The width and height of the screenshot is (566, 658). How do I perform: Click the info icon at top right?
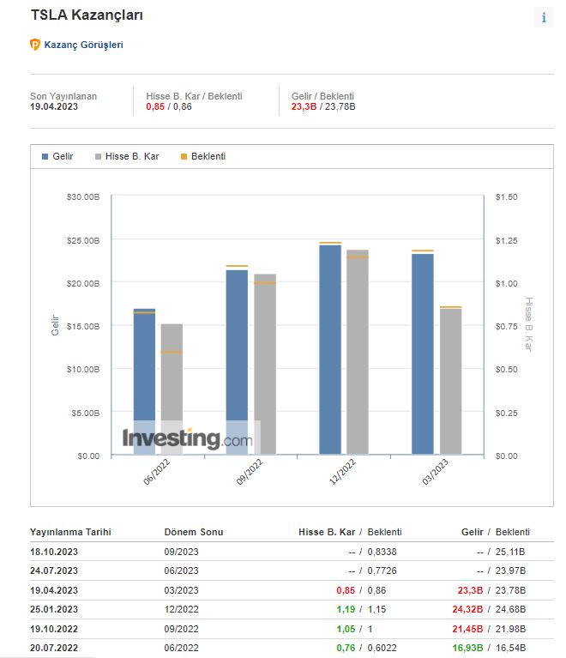pyautogui.click(x=544, y=17)
